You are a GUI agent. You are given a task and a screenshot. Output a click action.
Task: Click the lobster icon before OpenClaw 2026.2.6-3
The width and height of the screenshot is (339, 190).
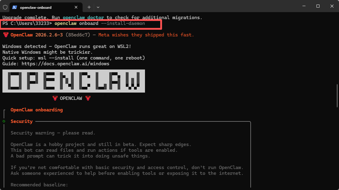(x=6, y=35)
